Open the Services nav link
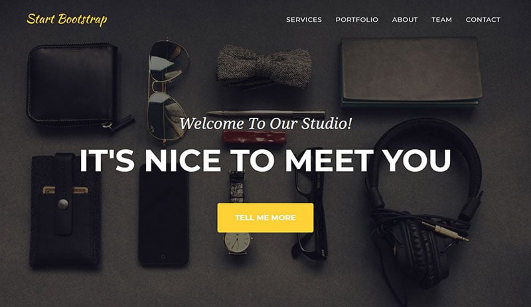 (x=304, y=20)
